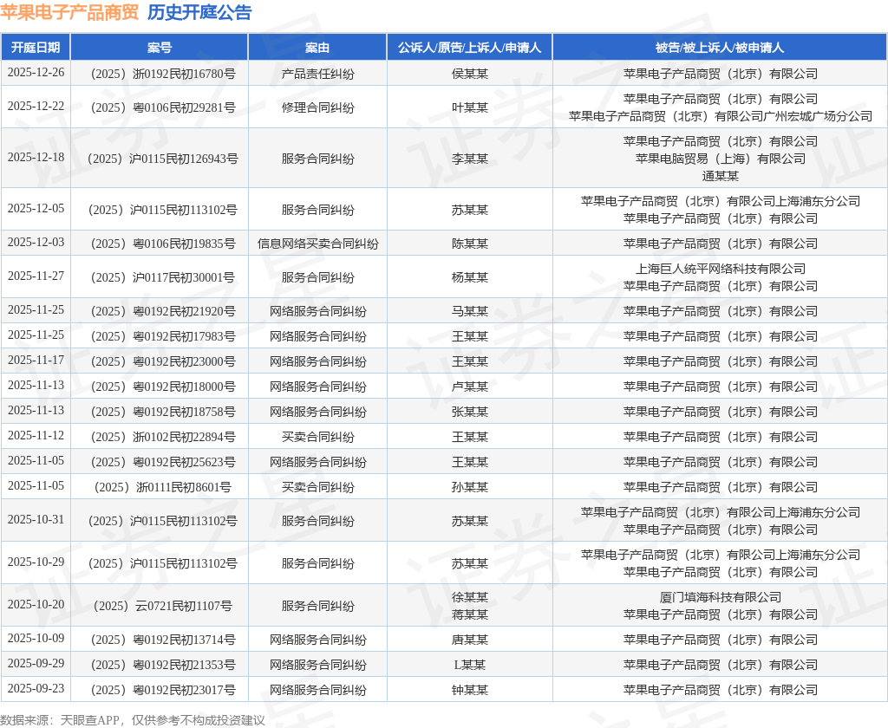Select date cell 2025-09-29
Screen dimensions: 888x728
[36, 664]
